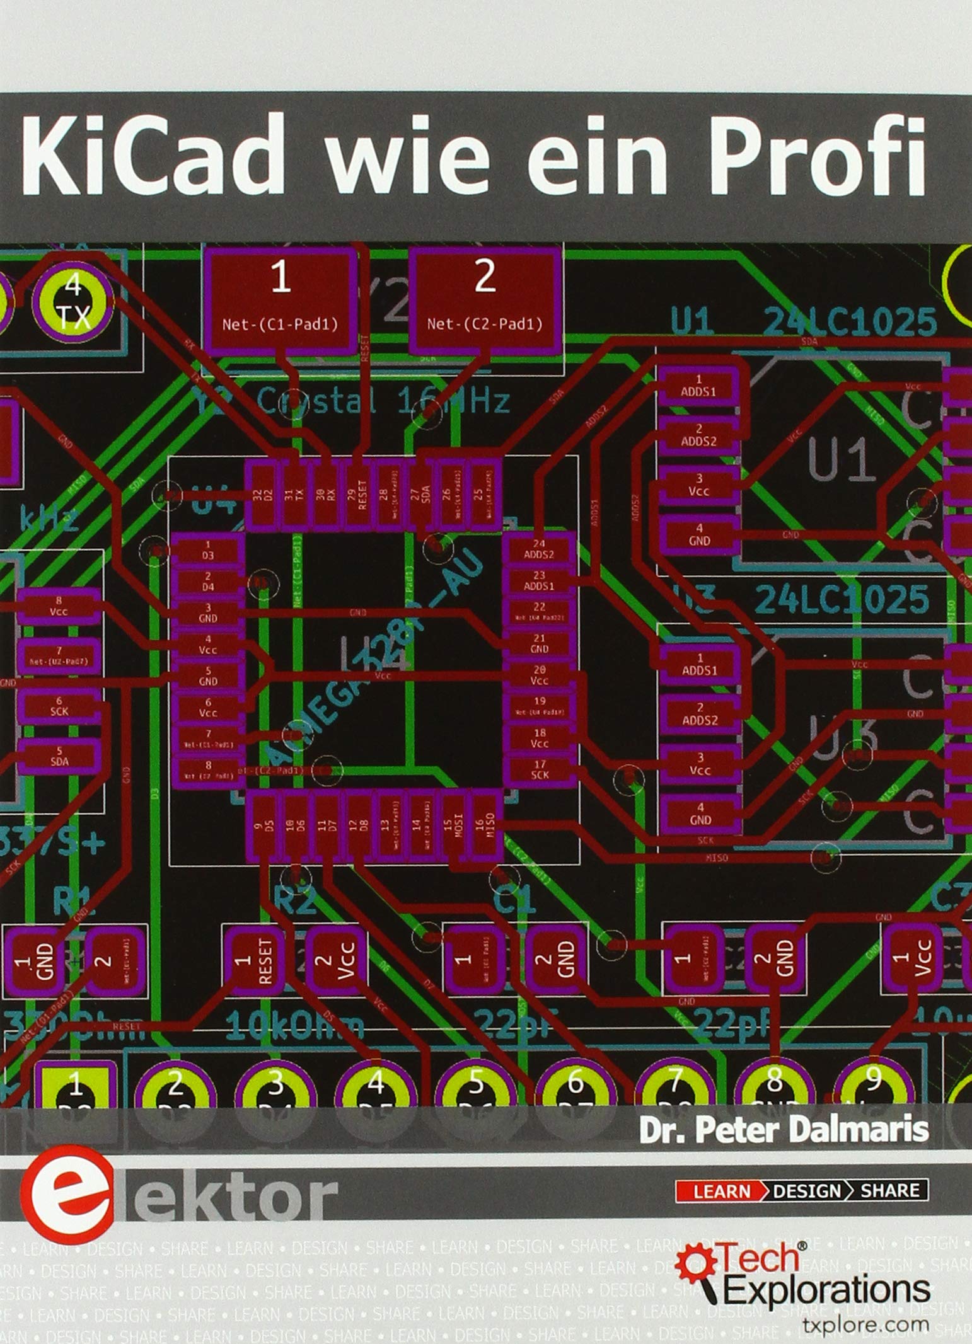The width and height of the screenshot is (972, 1344).
Task: Select the R2 pad labeled "1 RESET"
Action: click(x=255, y=961)
